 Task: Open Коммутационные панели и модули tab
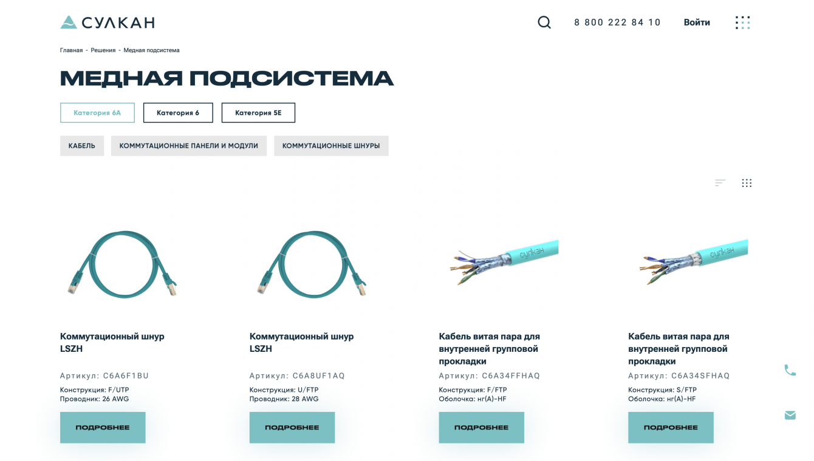[x=189, y=146]
